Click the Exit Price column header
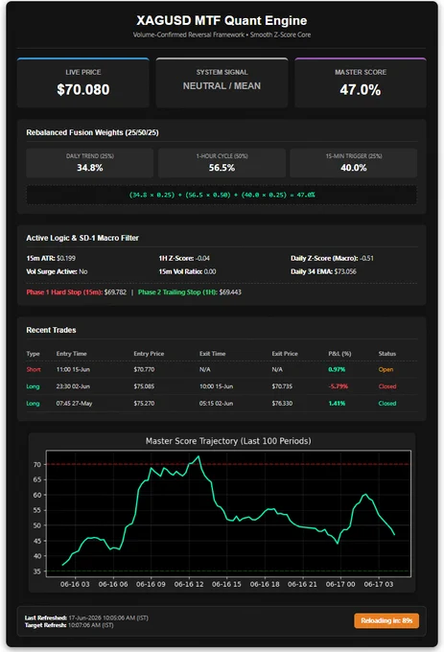444x652 pixels. point(285,354)
